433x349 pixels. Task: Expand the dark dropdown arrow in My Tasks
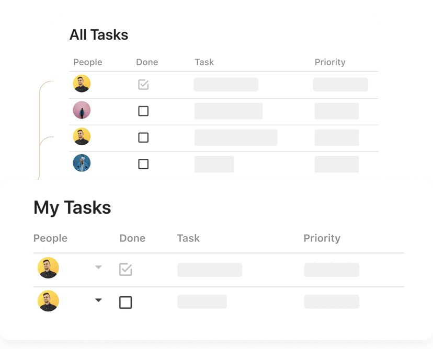click(98, 300)
